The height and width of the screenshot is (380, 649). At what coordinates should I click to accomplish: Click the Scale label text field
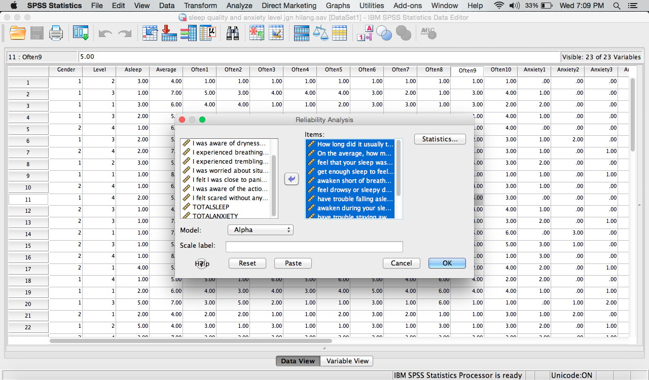pyautogui.click(x=314, y=246)
